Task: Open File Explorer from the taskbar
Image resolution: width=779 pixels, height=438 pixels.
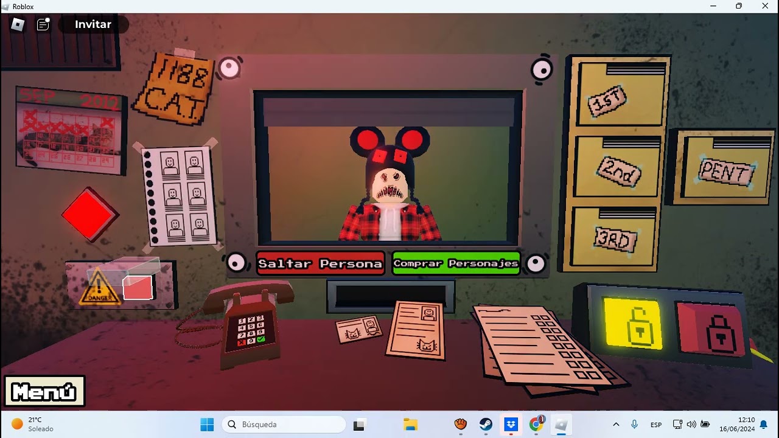Action: point(411,424)
